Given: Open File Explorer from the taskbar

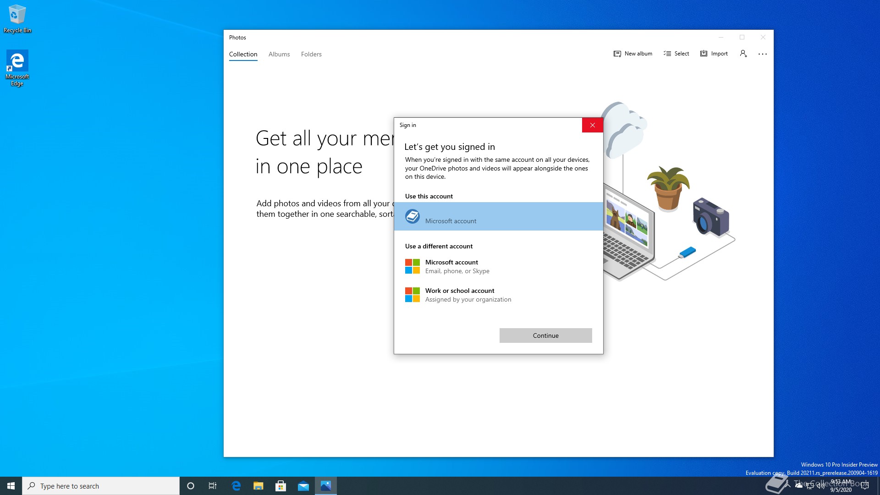Looking at the screenshot, I should point(258,486).
